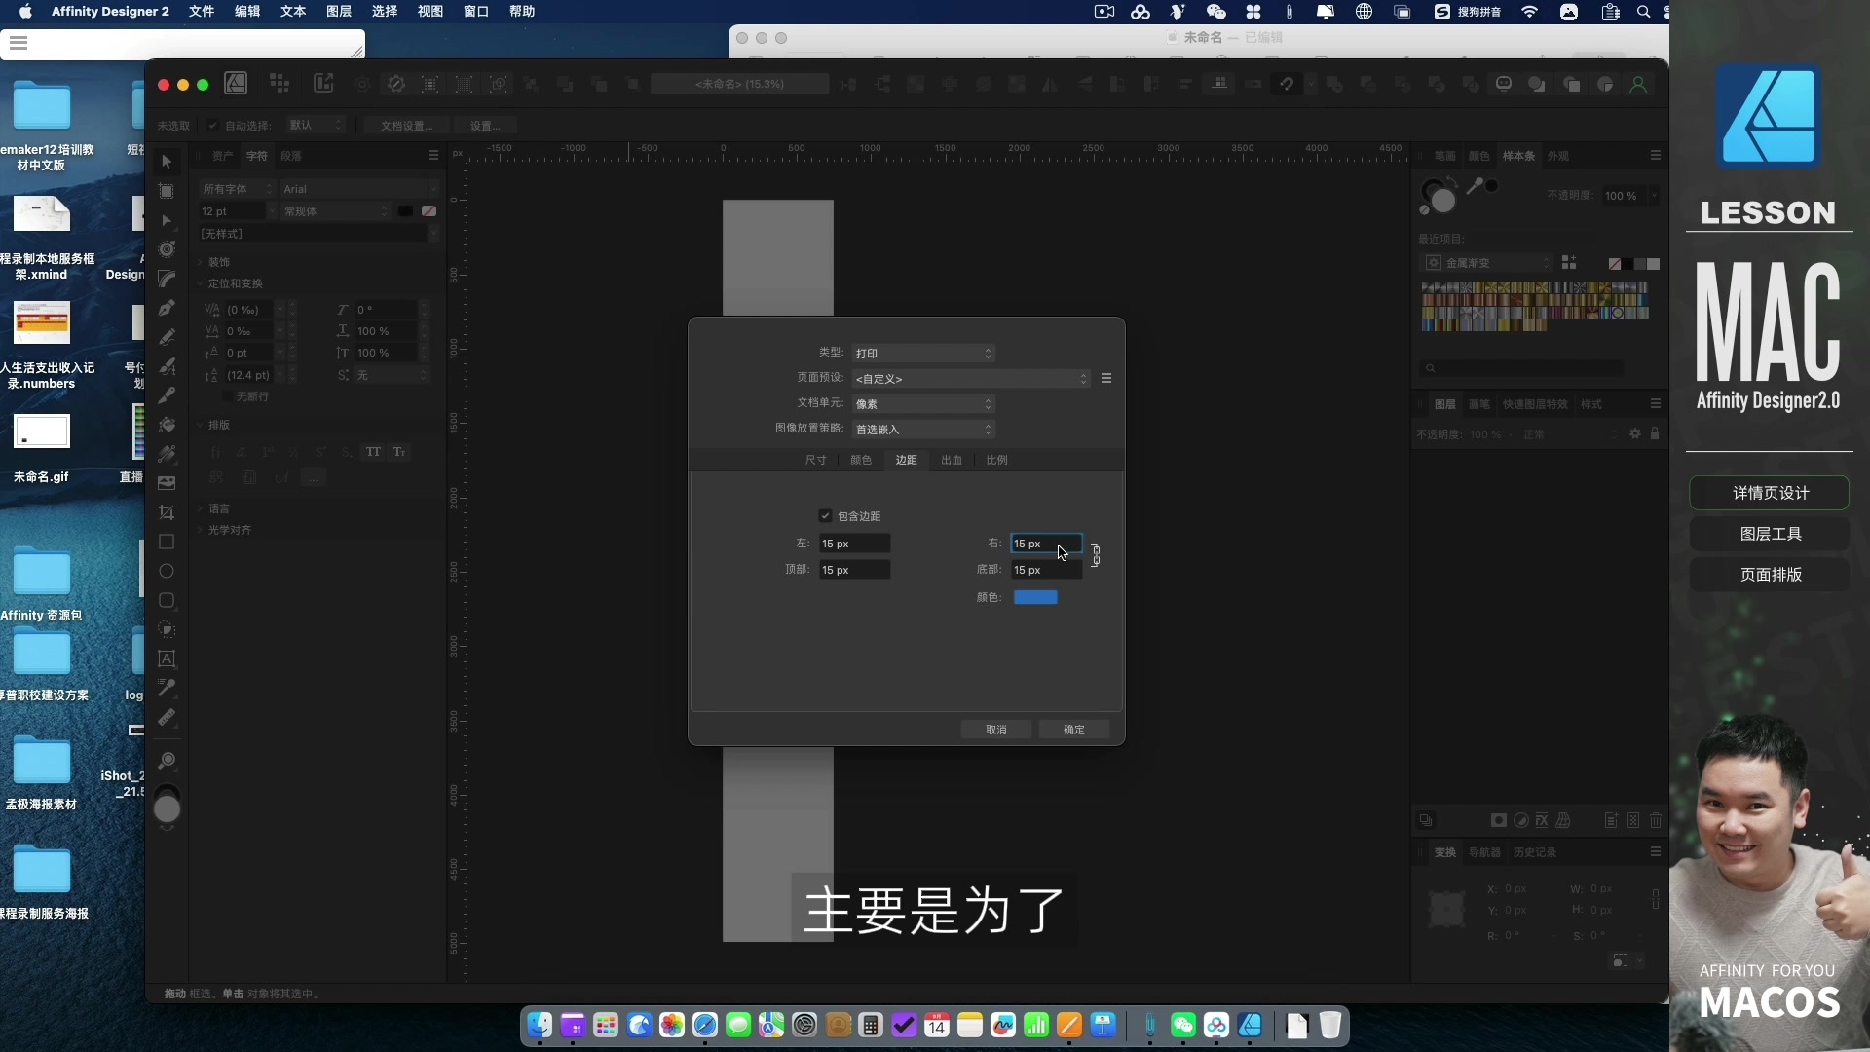The height and width of the screenshot is (1052, 1870).
Task: Toggle the 自动选择 checkbox in context toolbar
Action: [x=214, y=125]
